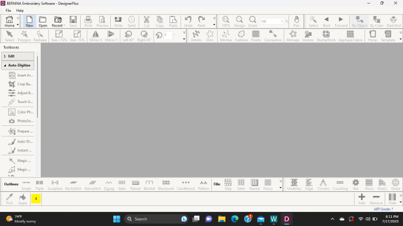Click the Home toolbar icon
403x226 pixels.
point(9,21)
